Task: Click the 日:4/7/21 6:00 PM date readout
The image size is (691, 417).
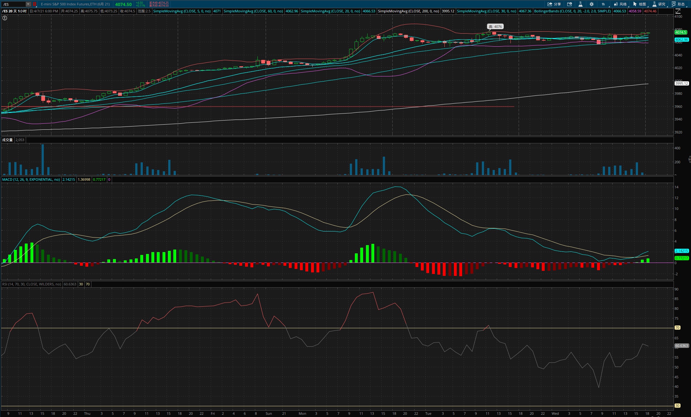Action: (x=44, y=11)
